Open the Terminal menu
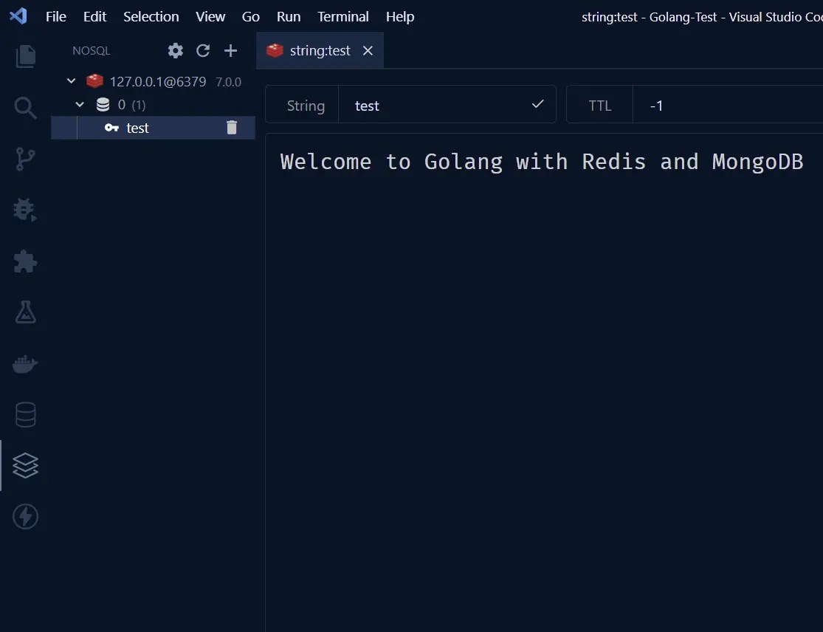823x632 pixels. tap(342, 16)
